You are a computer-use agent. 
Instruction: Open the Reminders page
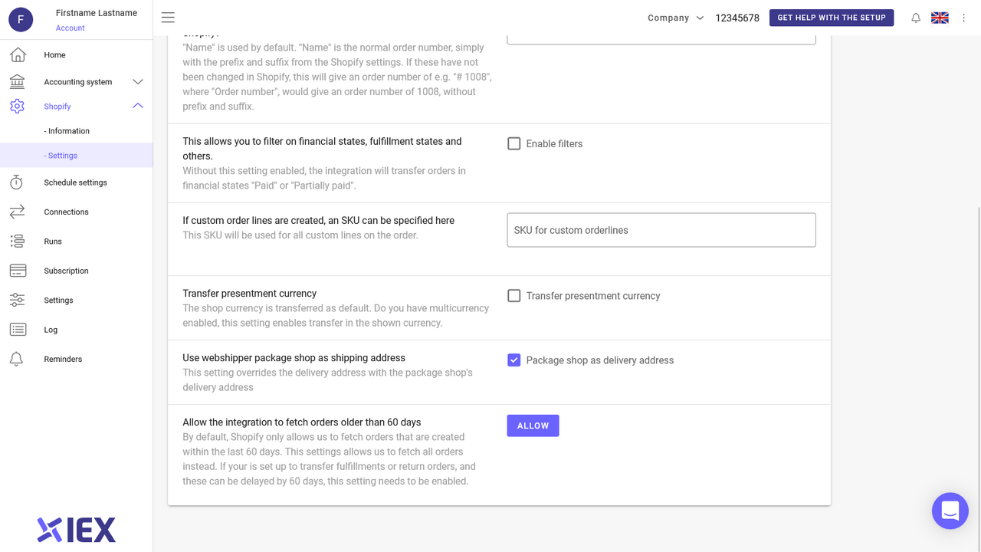63,359
